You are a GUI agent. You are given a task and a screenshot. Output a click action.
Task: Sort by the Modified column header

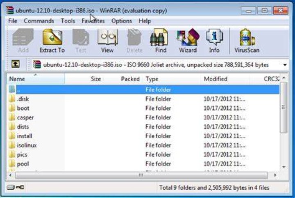point(225,79)
